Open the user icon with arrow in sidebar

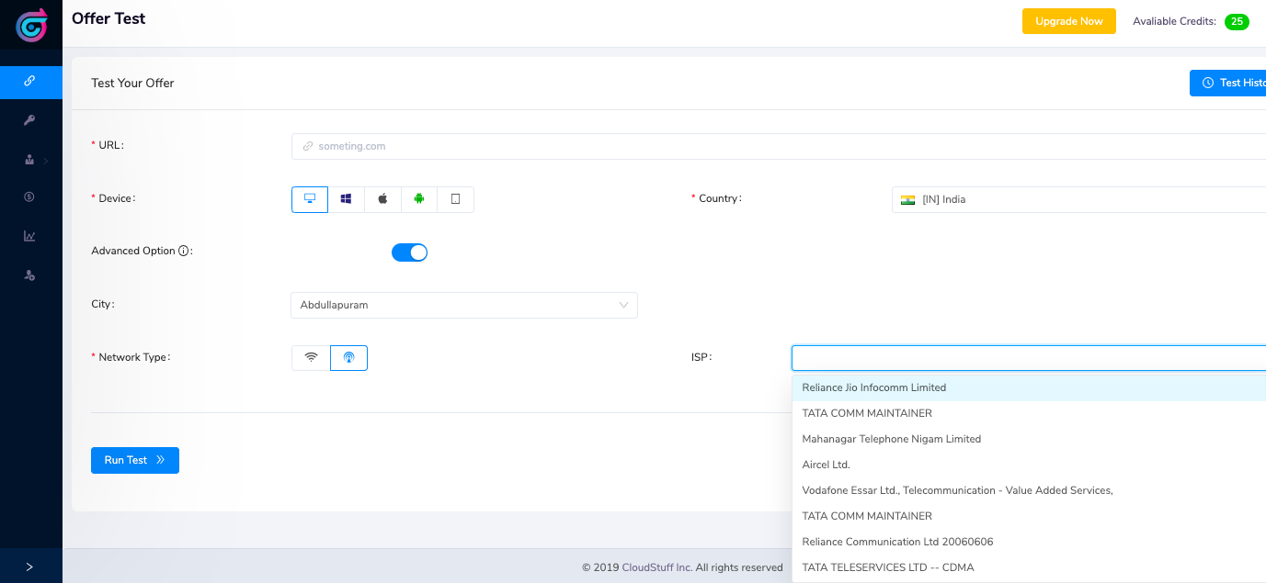(x=29, y=160)
